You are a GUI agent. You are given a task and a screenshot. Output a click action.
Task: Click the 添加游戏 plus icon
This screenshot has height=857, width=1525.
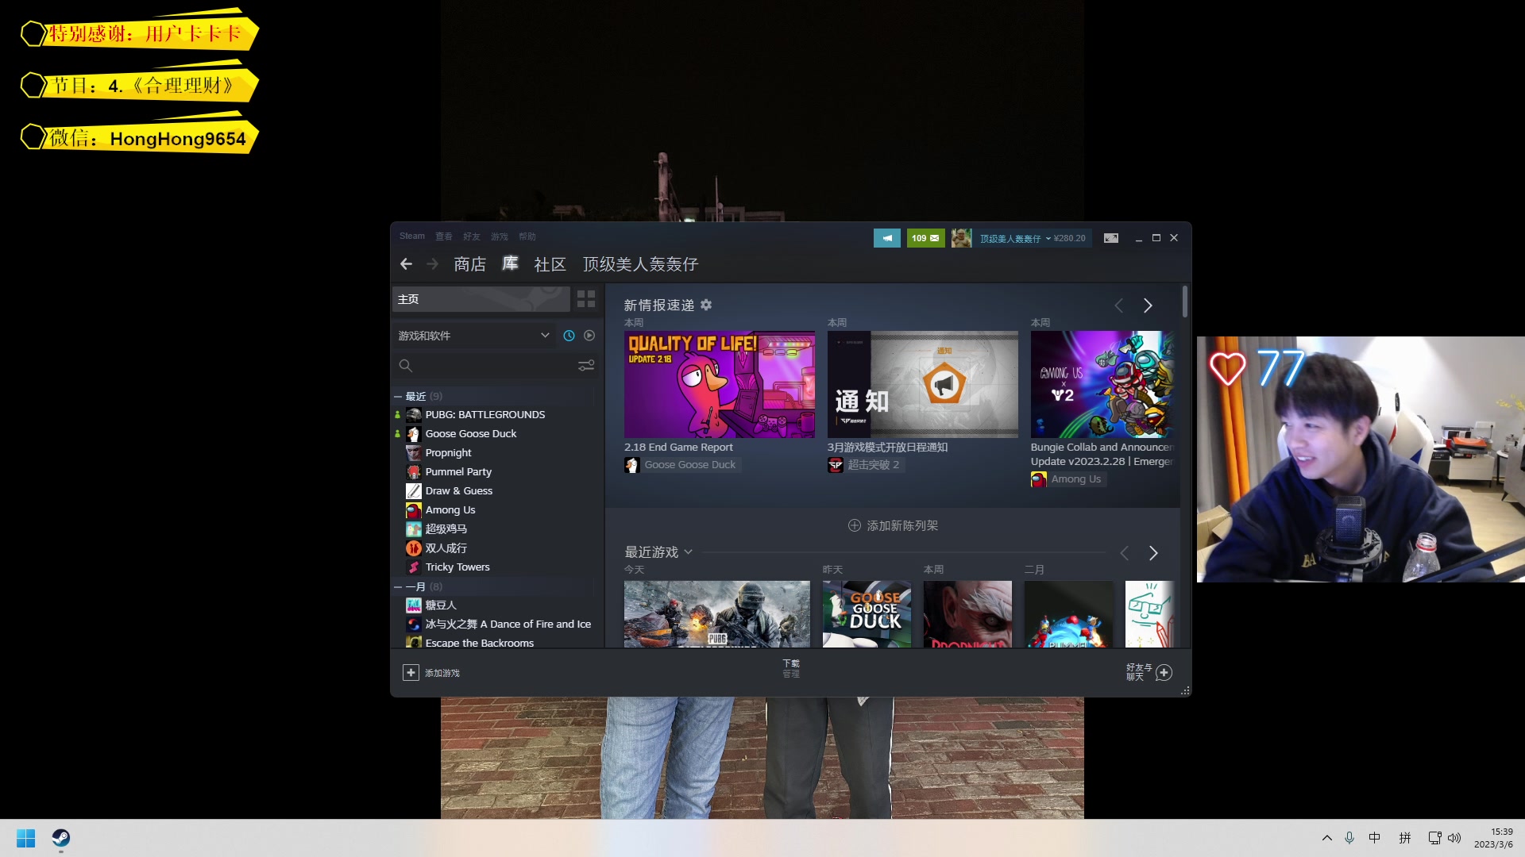pyautogui.click(x=411, y=673)
